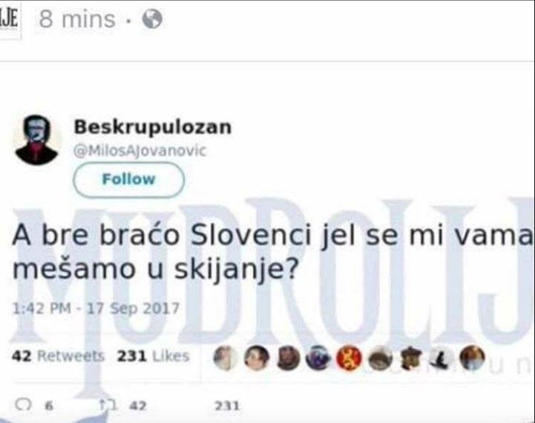Screen dimensions: 535x423
Task: Click the page logo thumbnail at top left
Action: (10, 20)
